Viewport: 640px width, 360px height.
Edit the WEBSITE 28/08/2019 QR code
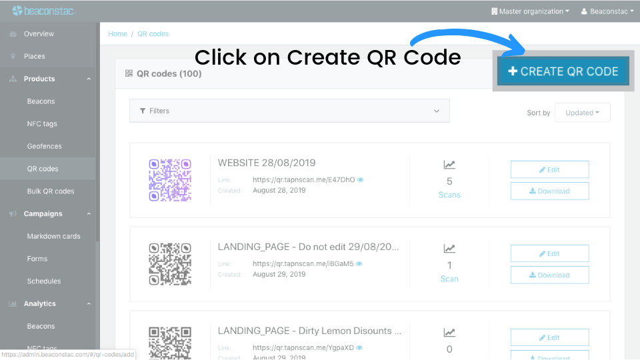click(x=550, y=169)
